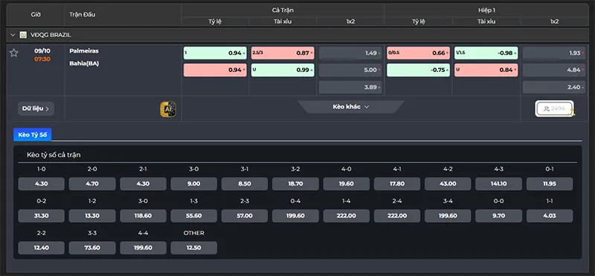
Task: Bet first-half over 1/1.5 at -0.98
Action: (486, 53)
